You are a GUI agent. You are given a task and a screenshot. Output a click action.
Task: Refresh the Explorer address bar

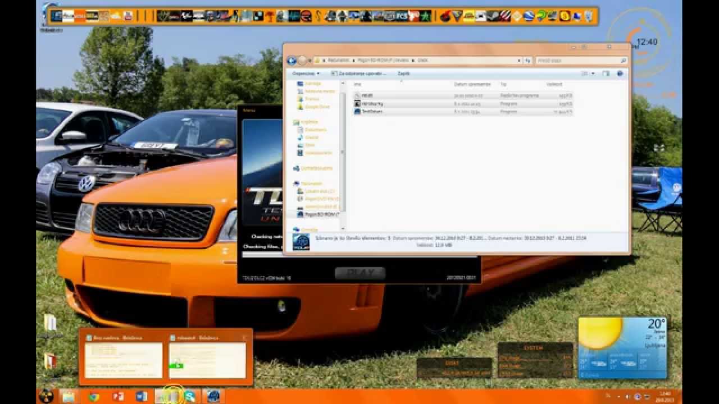click(527, 61)
